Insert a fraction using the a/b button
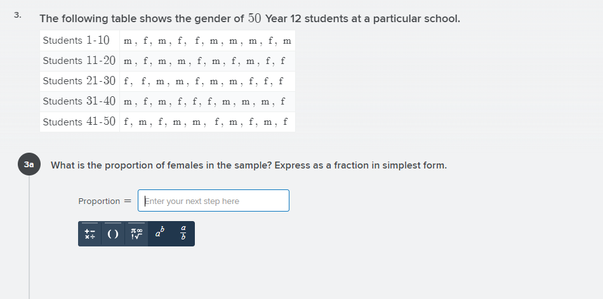The image size is (603, 299). (x=183, y=234)
